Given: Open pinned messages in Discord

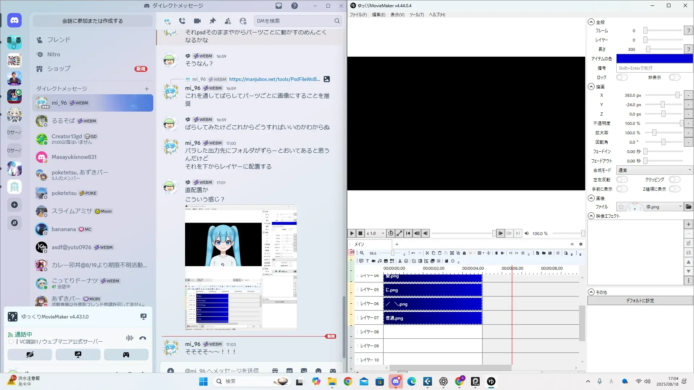Looking at the screenshot, I should coord(213,21).
